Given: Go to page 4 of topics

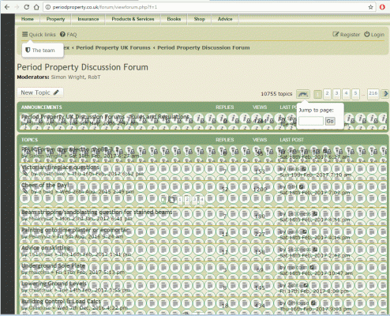Looking at the screenshot, I should click(x=346, y=94).
